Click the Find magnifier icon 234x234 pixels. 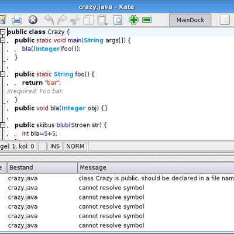pos(118,20)
